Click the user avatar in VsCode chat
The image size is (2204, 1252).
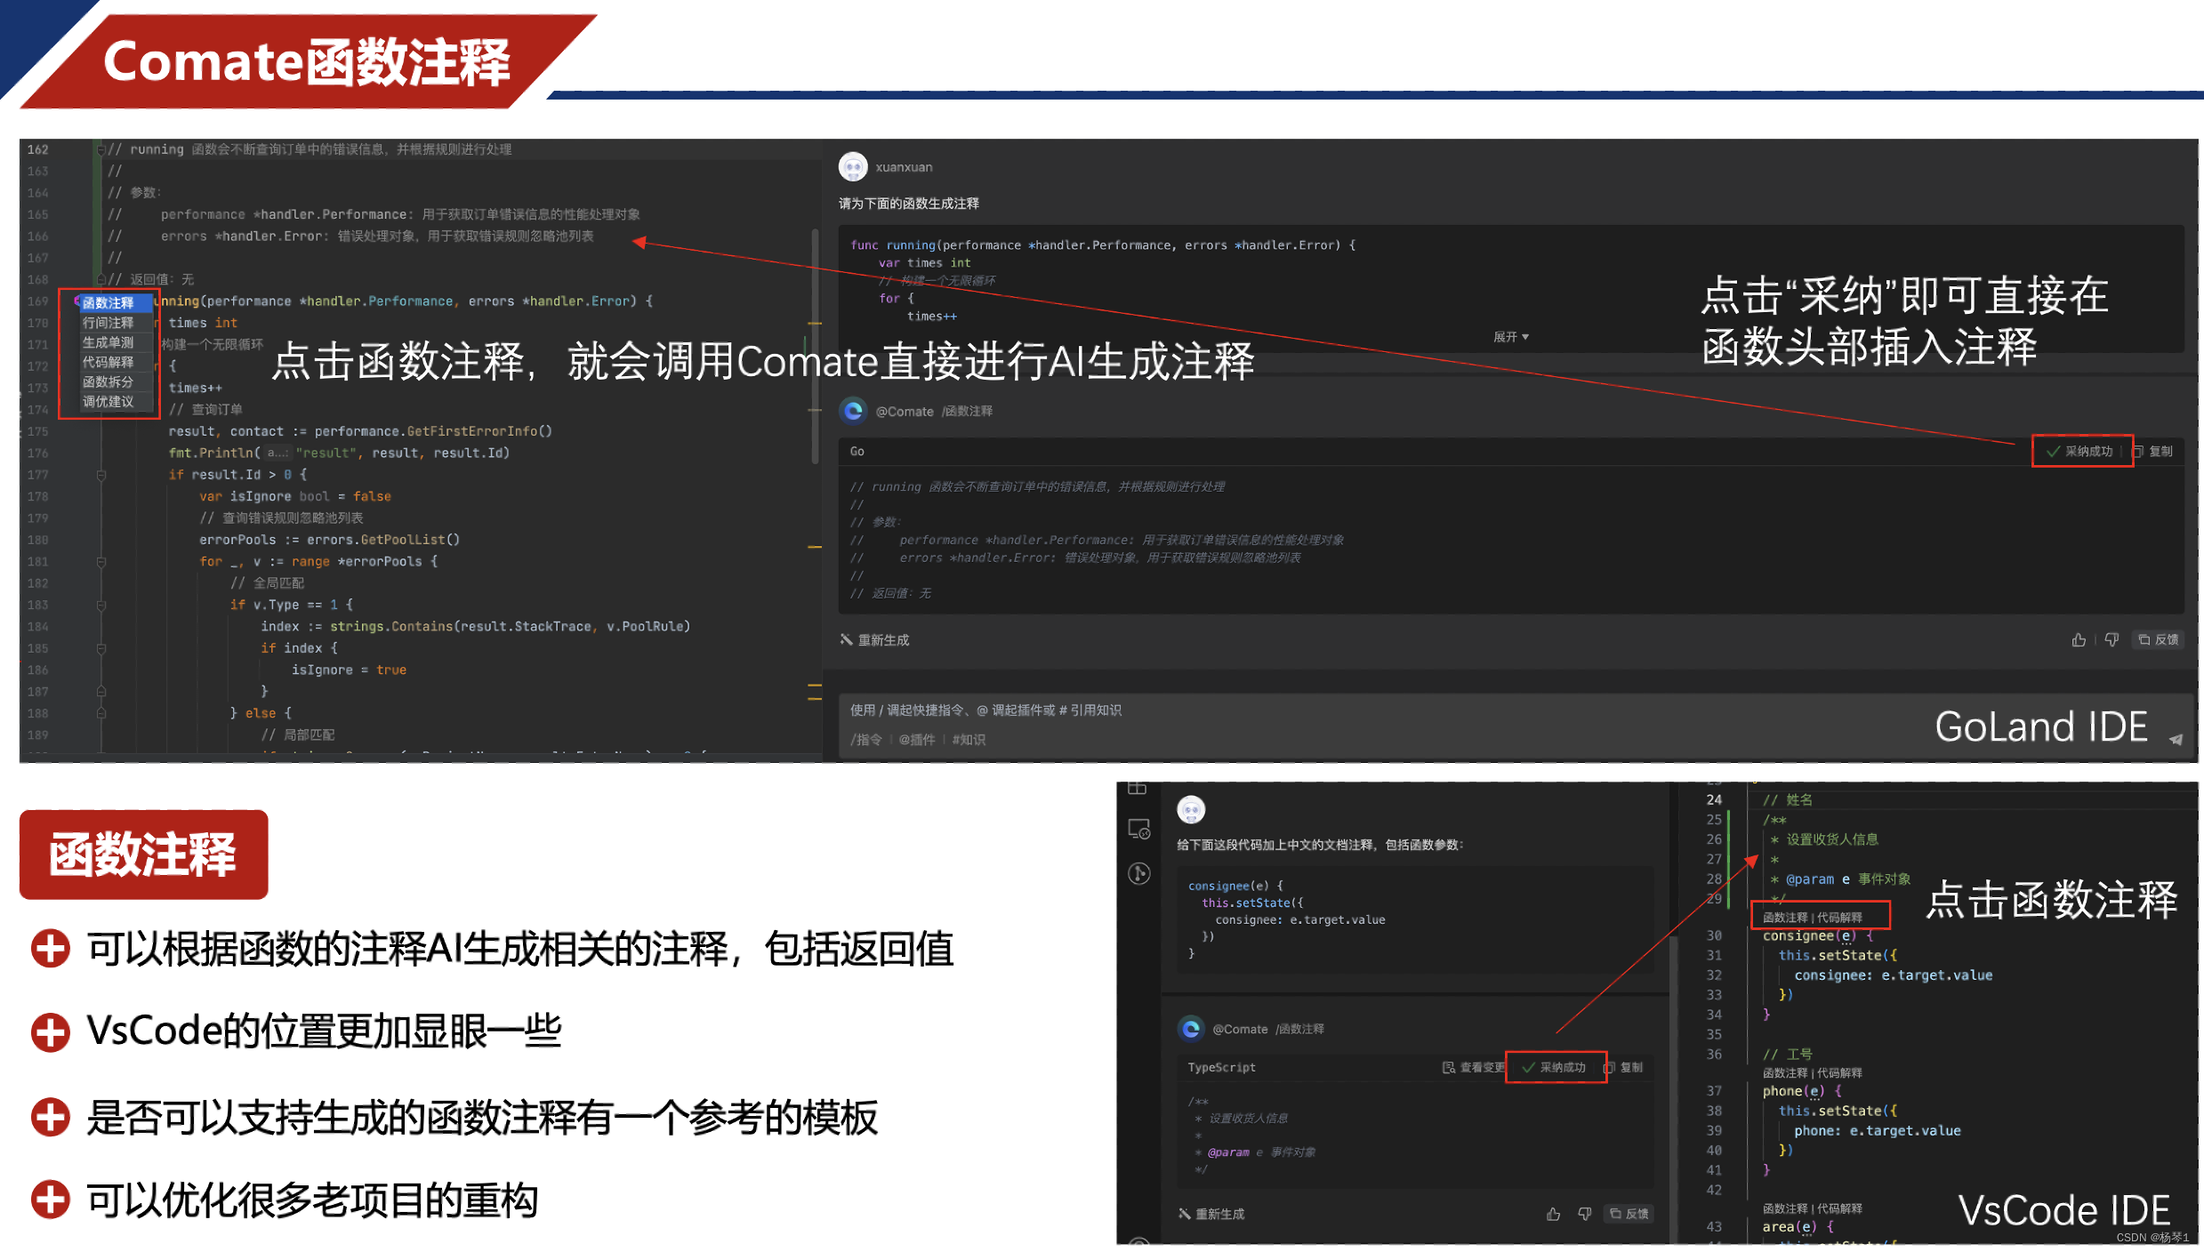coord(1191,810)
